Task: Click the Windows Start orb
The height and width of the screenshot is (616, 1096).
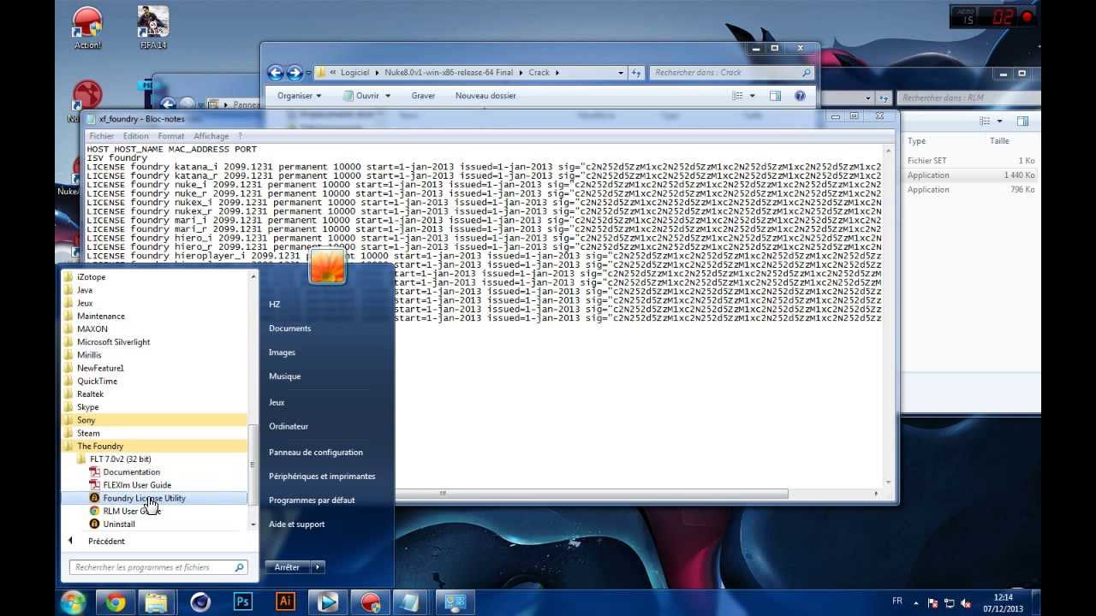Action: tap(73, 602)
